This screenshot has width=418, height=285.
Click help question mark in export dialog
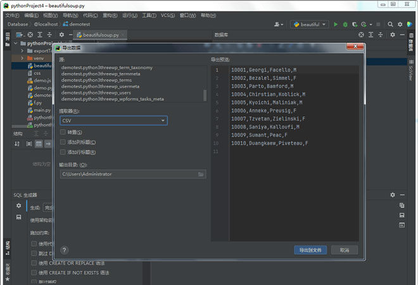click(64, 250)
